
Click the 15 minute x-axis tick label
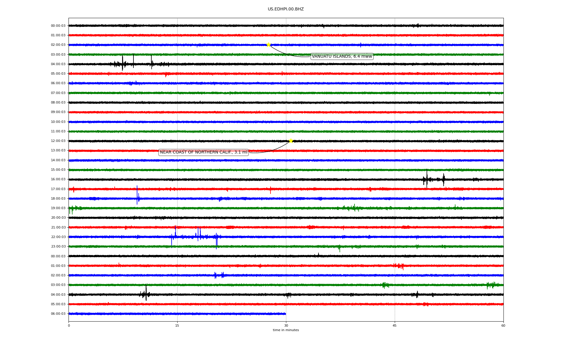pos(177,325)
